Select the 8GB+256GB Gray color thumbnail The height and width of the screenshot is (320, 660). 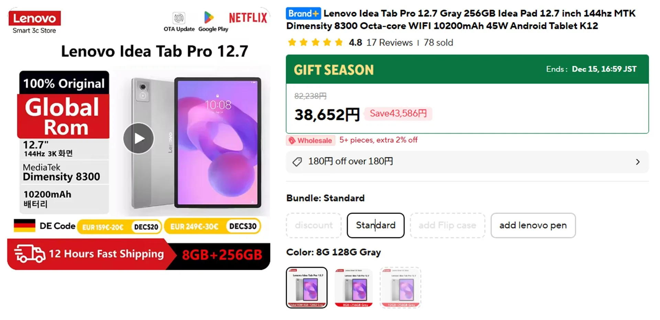(x=354, y=288)
